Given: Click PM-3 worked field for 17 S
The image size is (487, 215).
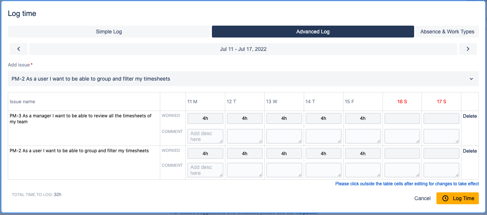Looking at the screenshot, I should (442, 118).
